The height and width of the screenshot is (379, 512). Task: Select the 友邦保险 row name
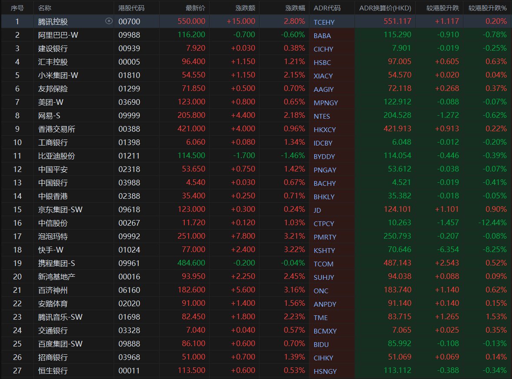53,89
